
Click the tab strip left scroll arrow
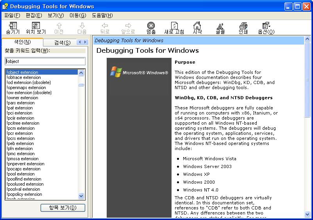coord(80,42)
